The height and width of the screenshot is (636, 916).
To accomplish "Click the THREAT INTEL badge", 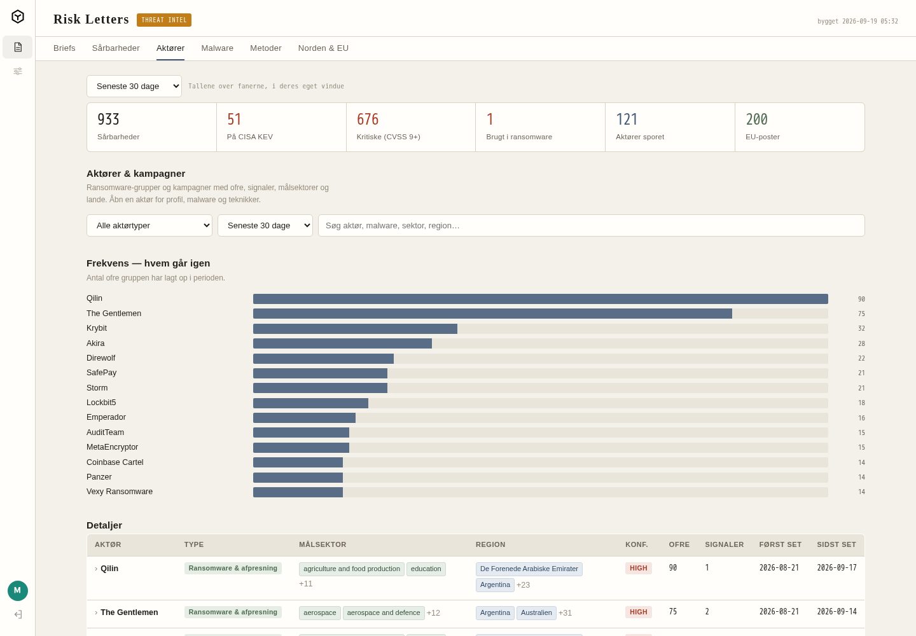I will (x=164, y=20).
